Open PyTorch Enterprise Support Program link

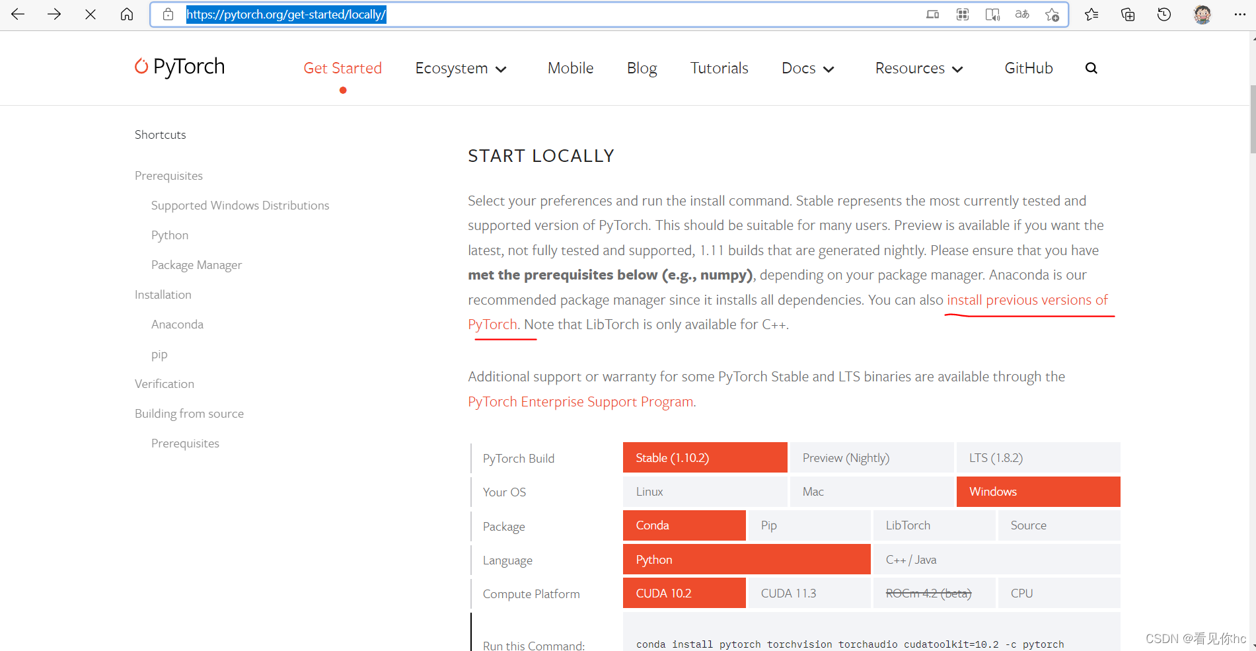tap(581, 402)
